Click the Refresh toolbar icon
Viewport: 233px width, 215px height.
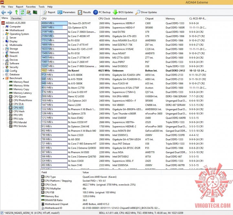pos(22,12)
